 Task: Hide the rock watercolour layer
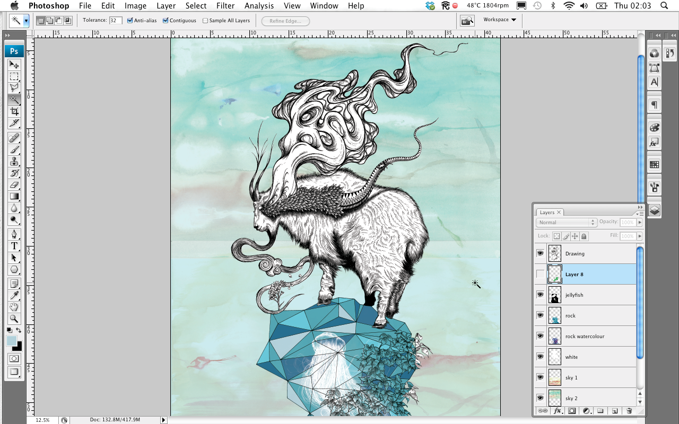pyautogui.click(x=540, y=336)
